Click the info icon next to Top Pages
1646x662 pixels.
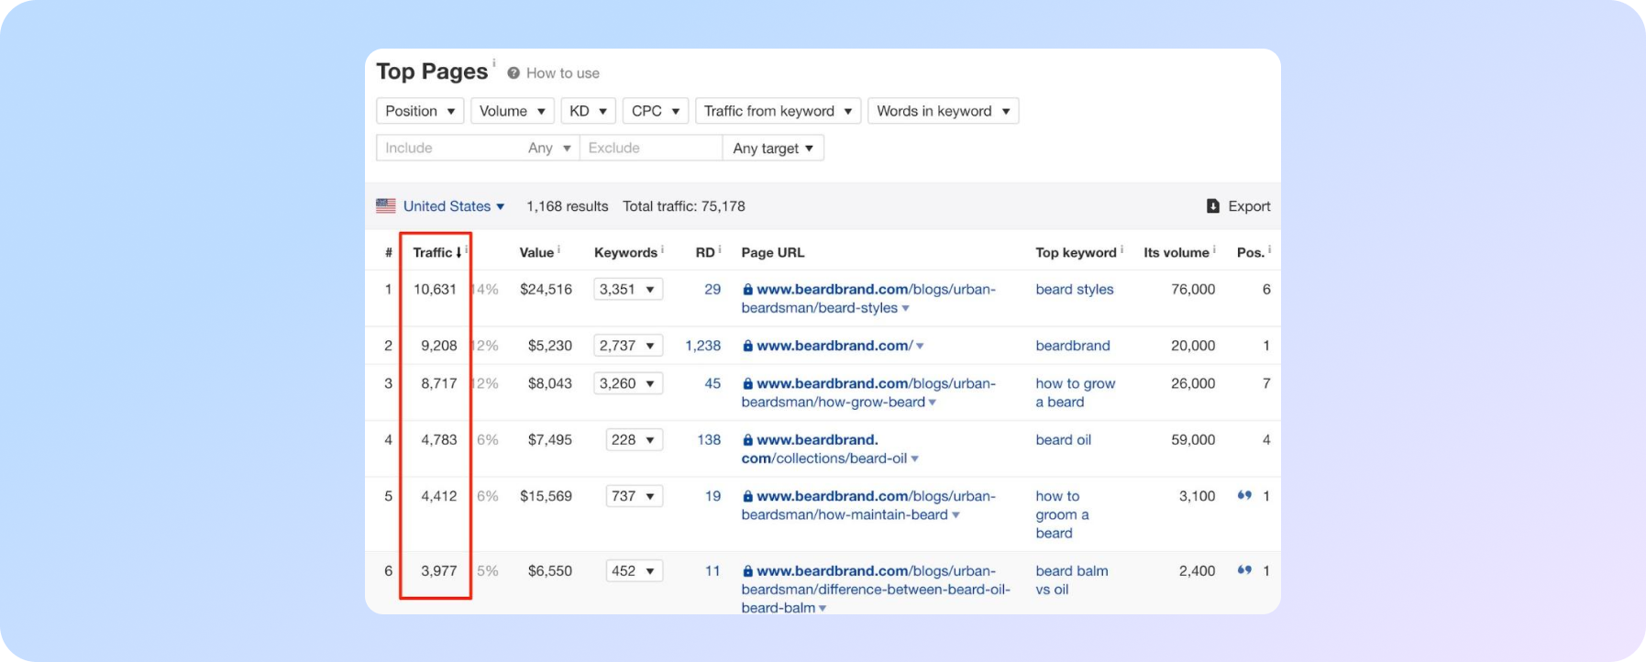click(x=494, y=63)
